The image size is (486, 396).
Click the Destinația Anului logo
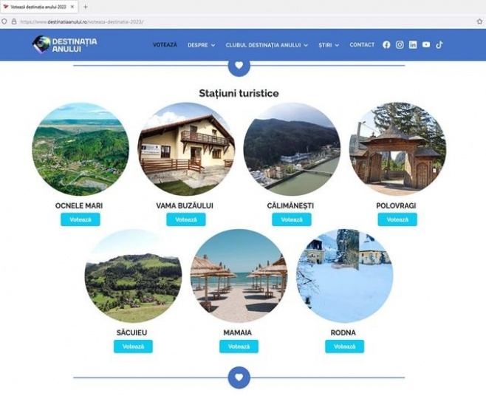(64, 44)
